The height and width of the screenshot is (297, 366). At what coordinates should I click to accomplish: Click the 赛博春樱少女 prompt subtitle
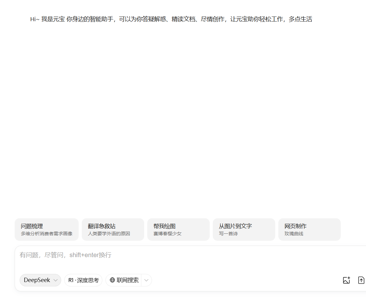click(x=167, y=234)
